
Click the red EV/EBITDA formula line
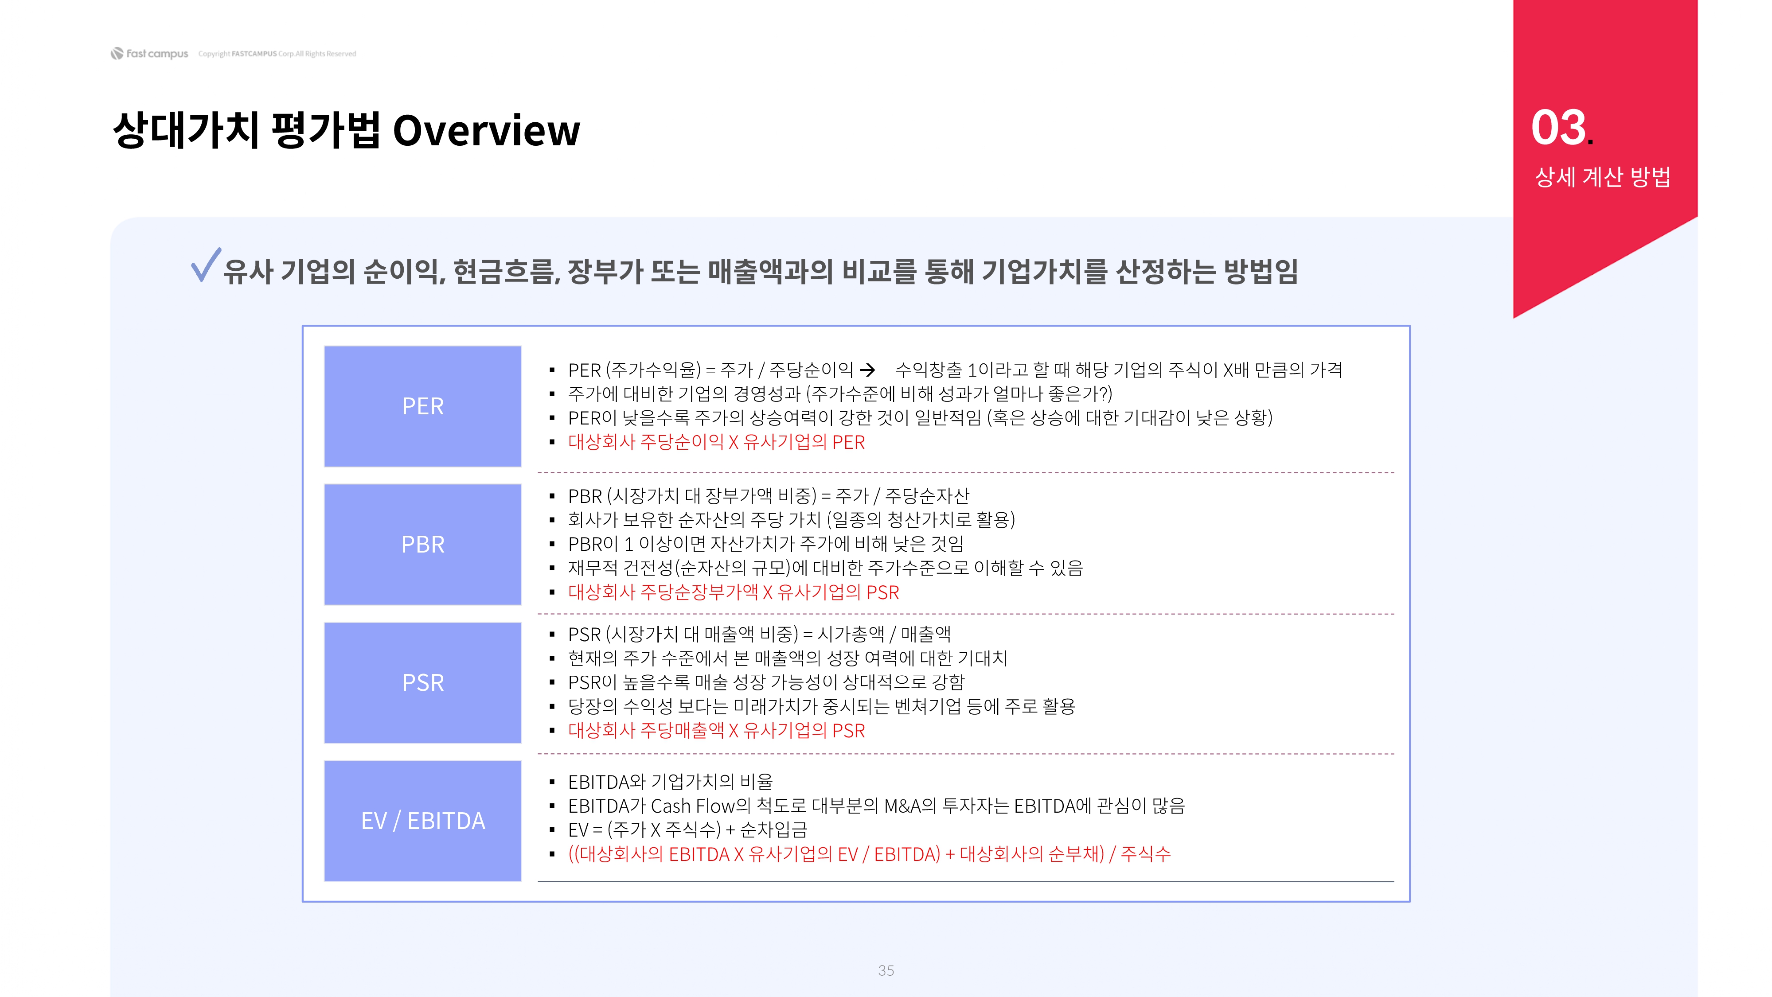coord(869,854)
